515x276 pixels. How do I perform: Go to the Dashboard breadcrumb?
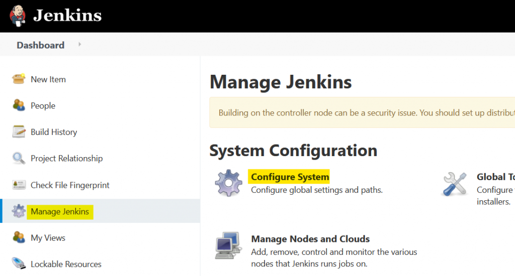tap(40, 45)
